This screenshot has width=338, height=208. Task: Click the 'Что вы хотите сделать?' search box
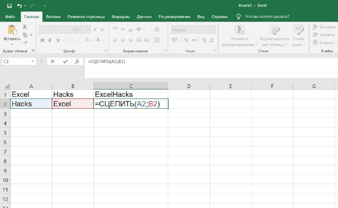pyautogui.click(x=267, y=16)
